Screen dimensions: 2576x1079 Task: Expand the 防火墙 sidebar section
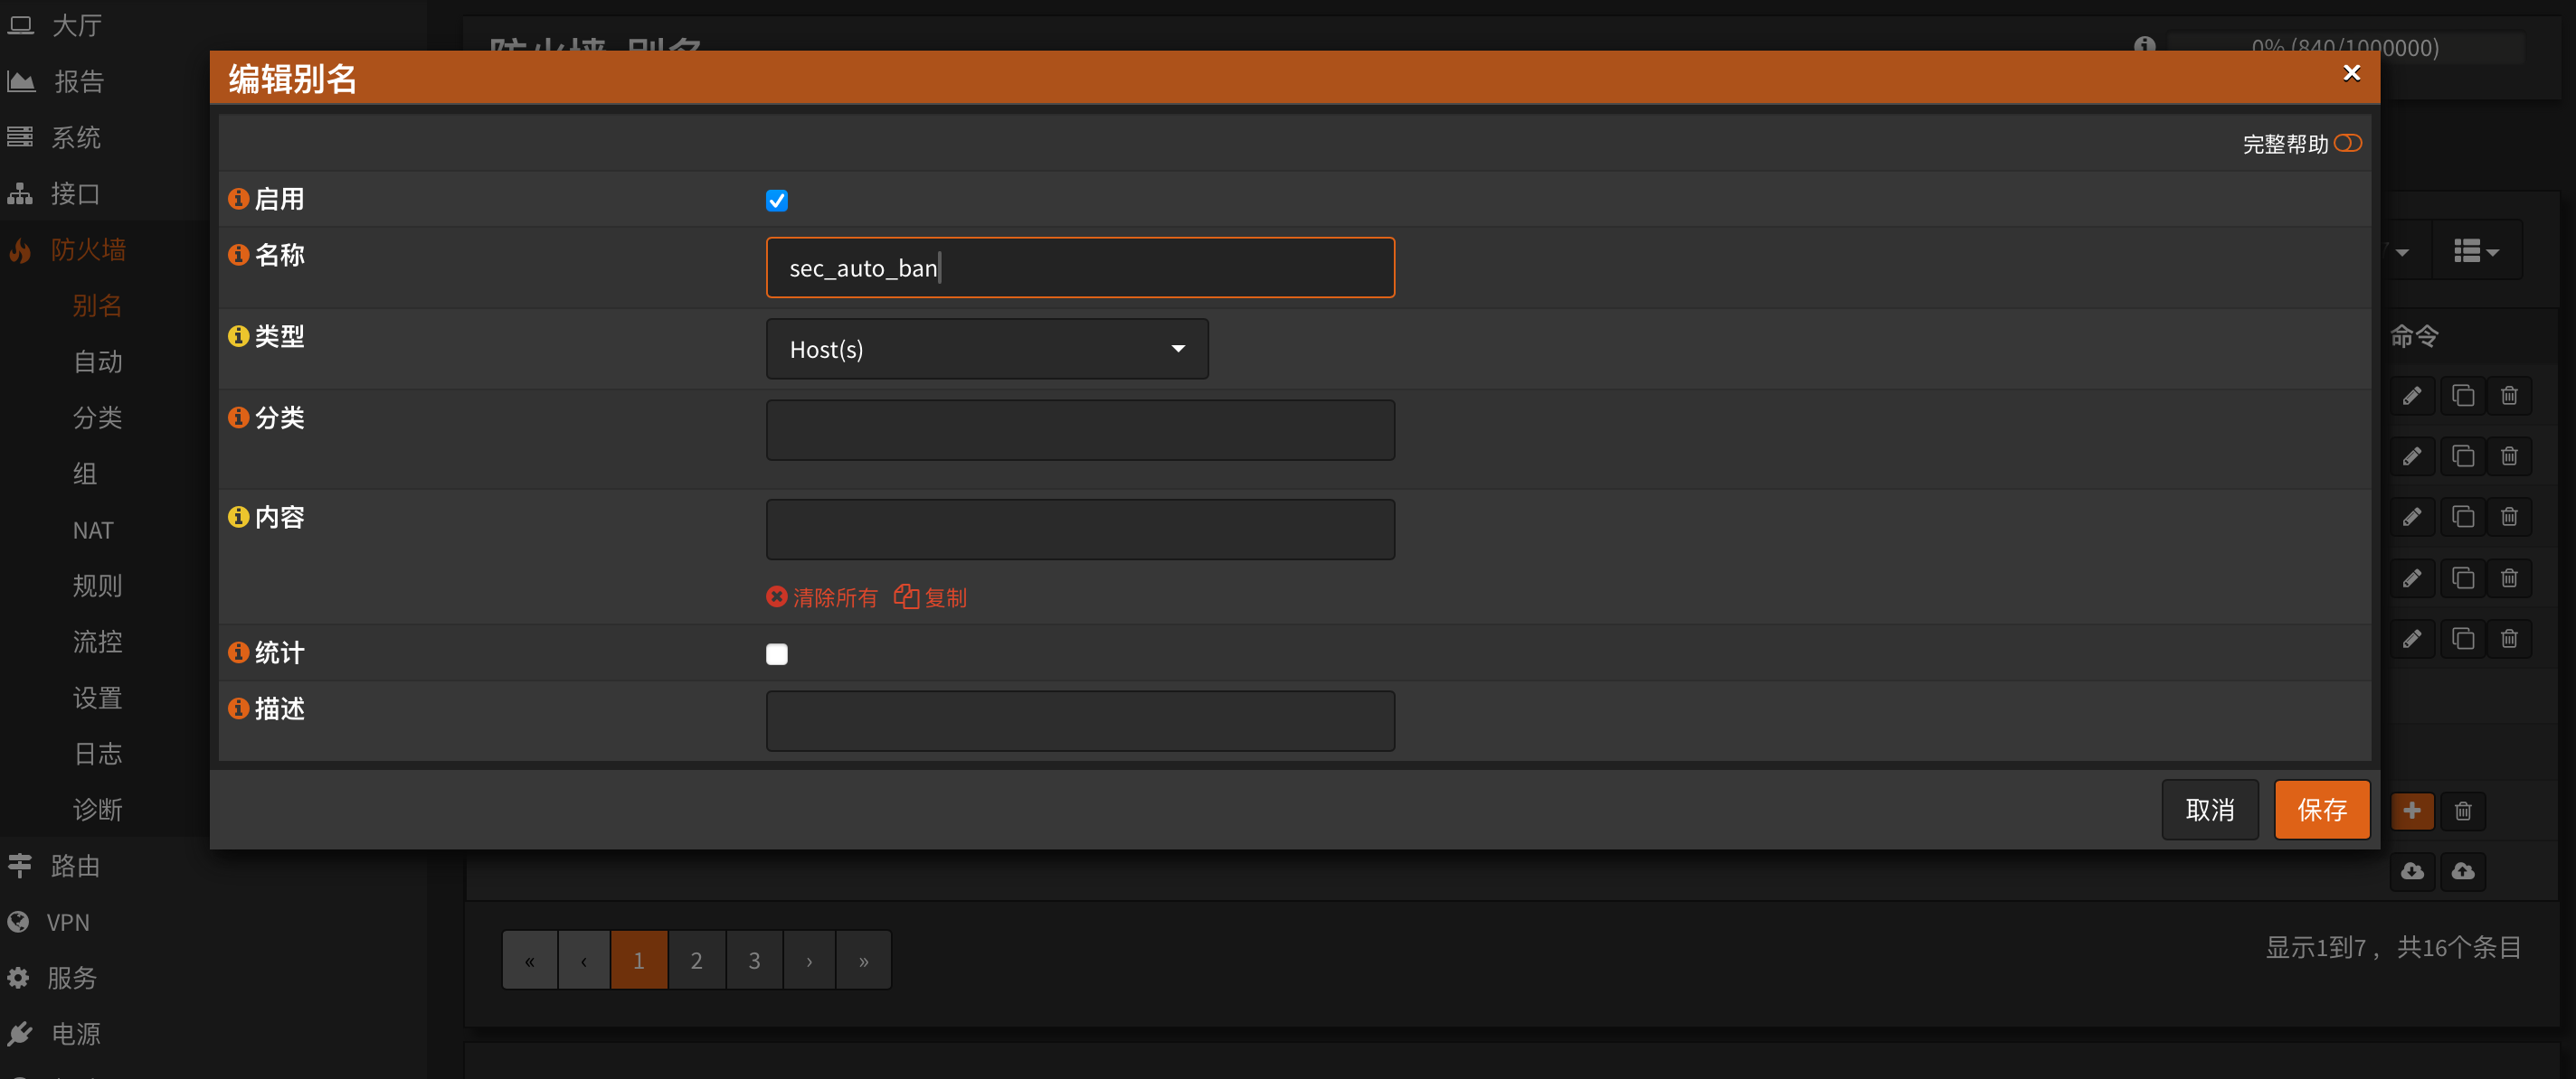pyautogui.click(x=88, y=249)
